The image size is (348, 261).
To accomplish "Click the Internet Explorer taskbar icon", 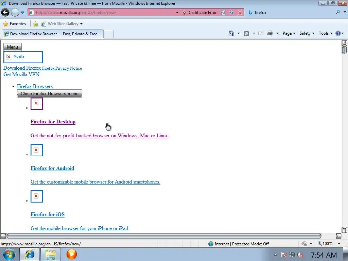I will click(30, 254).
